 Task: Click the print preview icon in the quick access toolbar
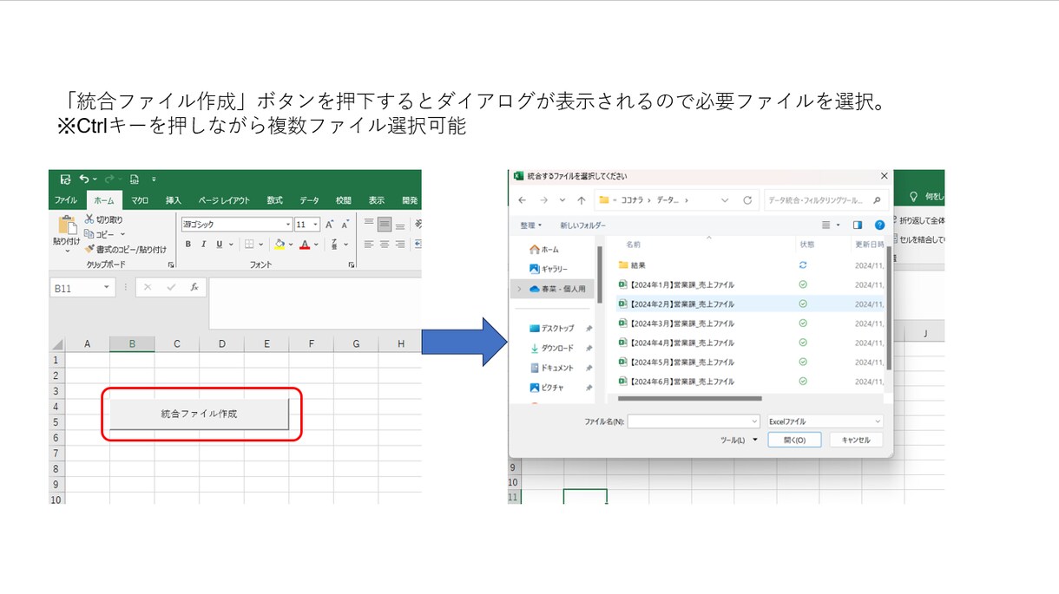[x=135, y=180]
